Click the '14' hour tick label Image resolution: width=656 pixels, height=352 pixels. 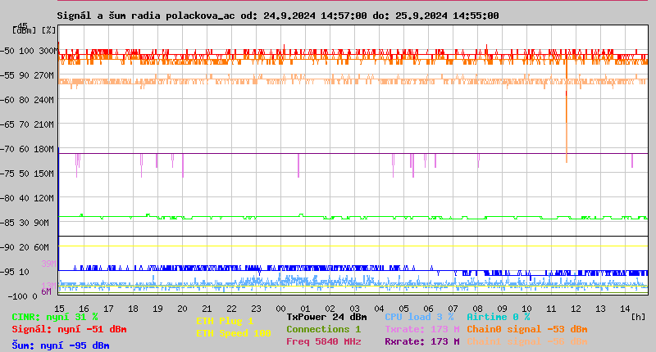tap(626, 309)
